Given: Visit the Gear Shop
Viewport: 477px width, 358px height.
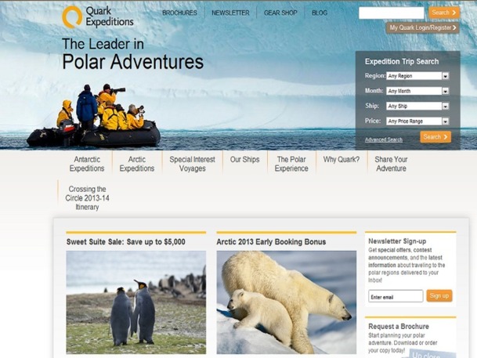Looking at the screenshot, I should [280, 13].
